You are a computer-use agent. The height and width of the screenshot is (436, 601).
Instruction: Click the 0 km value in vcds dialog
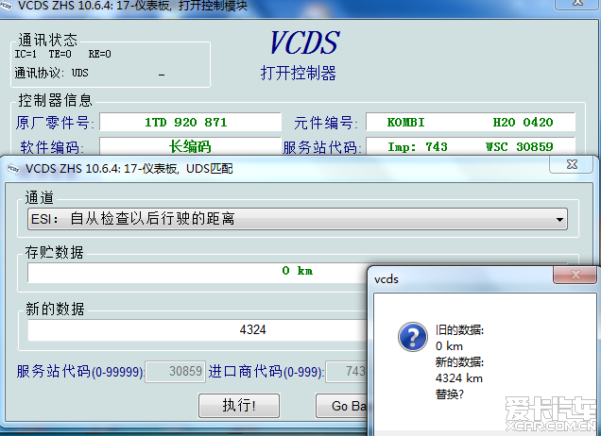click(449, 346)
